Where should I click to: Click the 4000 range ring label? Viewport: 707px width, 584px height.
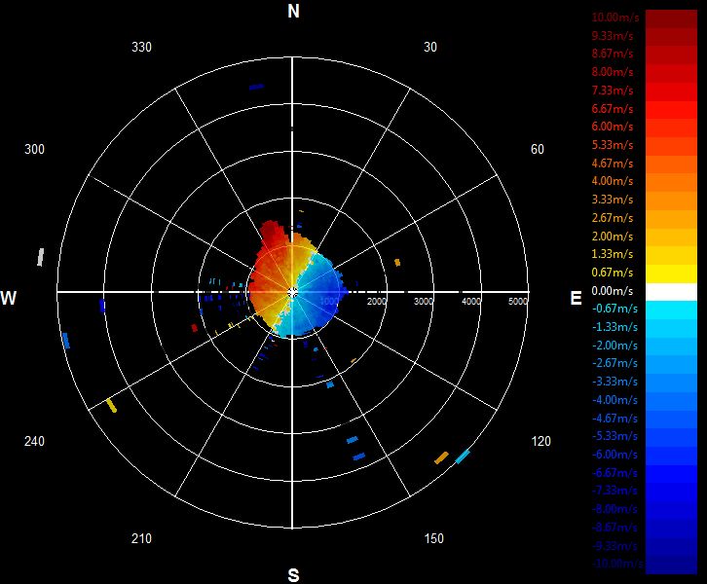pos(471,301)
